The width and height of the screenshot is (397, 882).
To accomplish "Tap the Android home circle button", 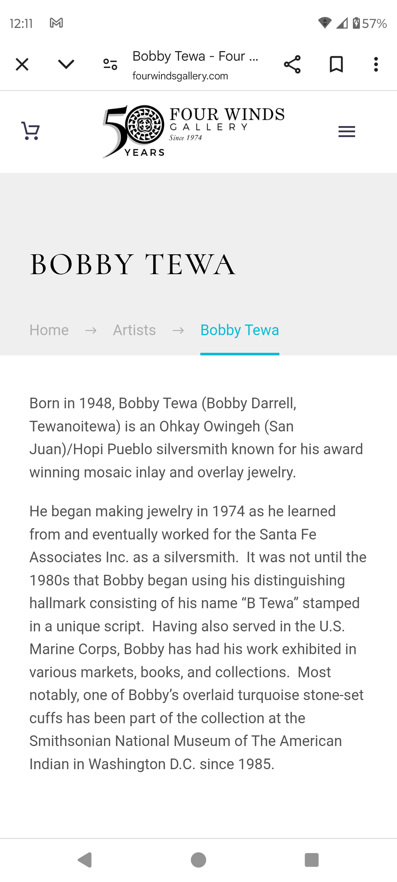I will point(198,860).
